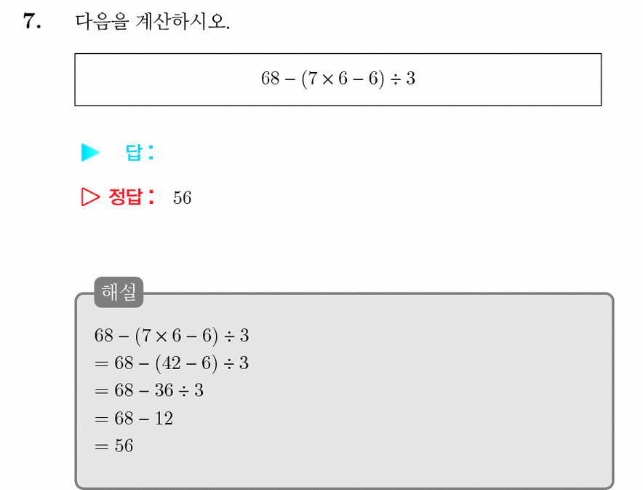Click the answer value 56 beside 정답

pos(182,198)
